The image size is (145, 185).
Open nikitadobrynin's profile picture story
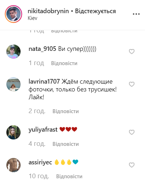pyautogui.click(x=13, y=14)
